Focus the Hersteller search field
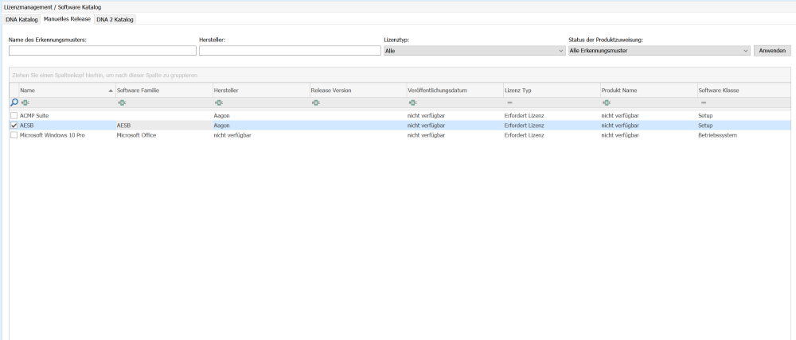The height and width of the screenshot is (340, 796). point(290,51)
